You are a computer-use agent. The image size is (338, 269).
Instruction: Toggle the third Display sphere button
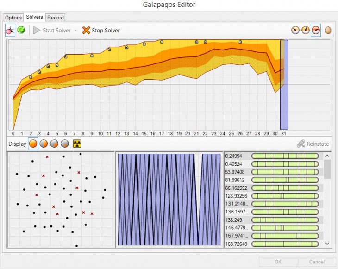(55, 144)
